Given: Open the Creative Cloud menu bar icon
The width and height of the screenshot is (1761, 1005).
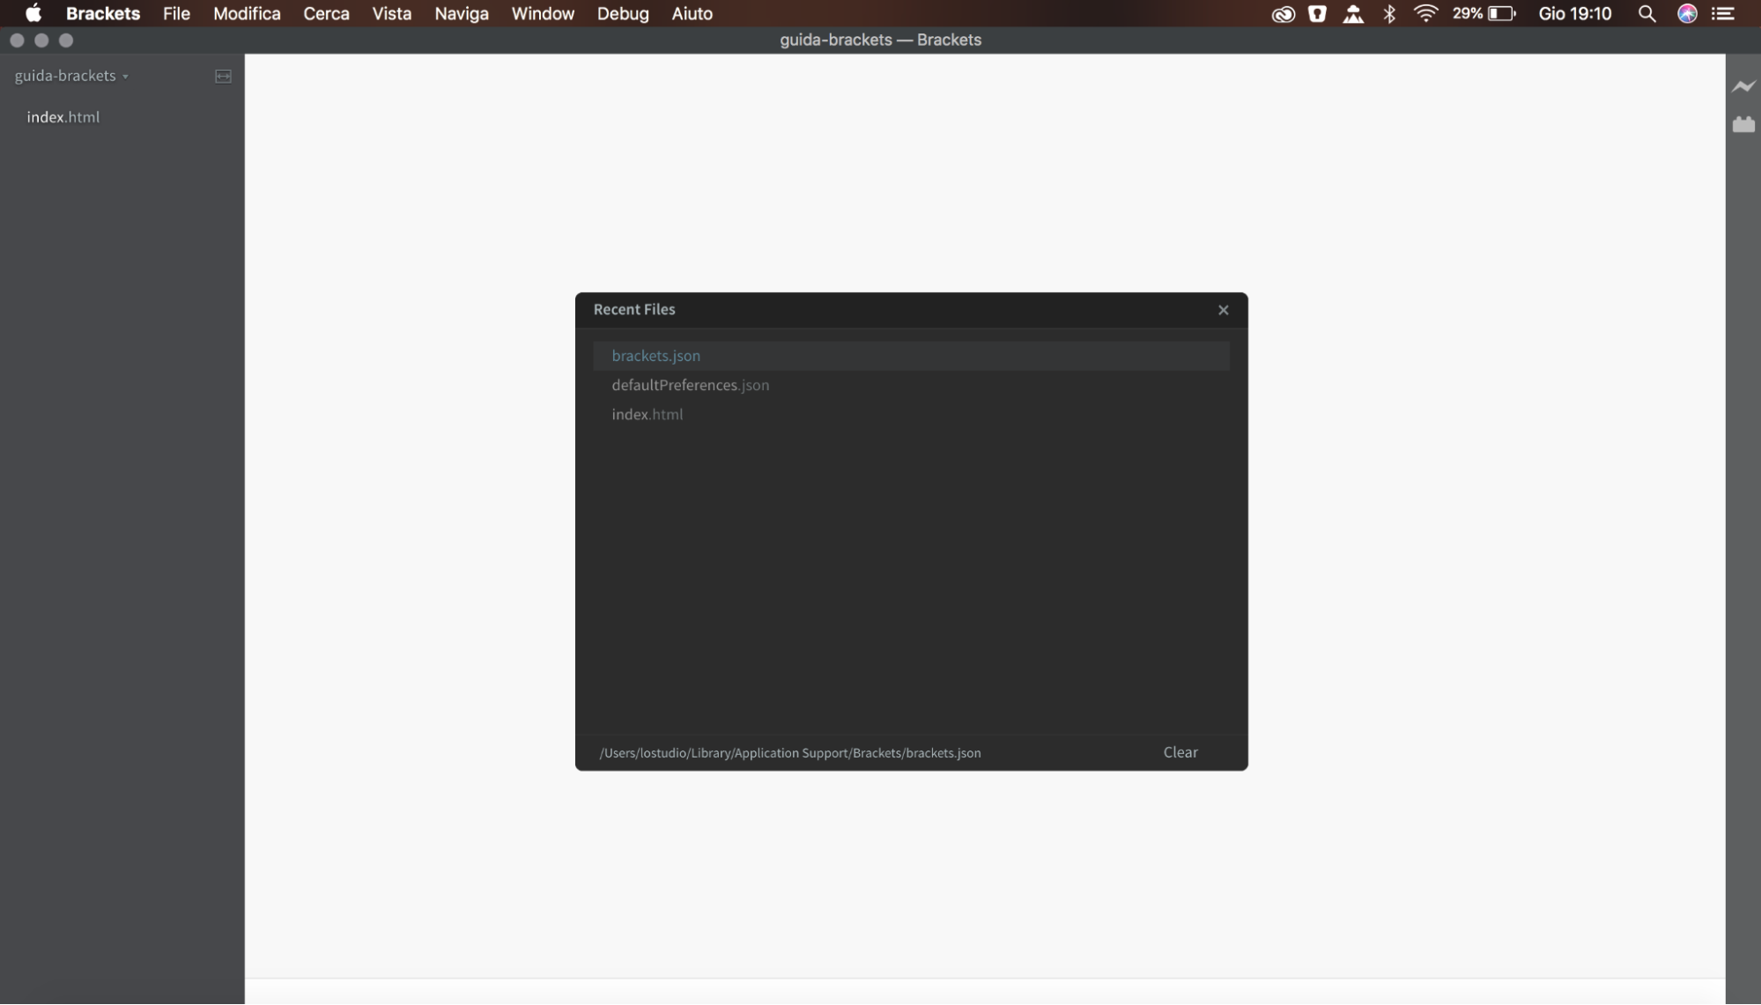Looking at the screenshot, I should tap(1283, 14).
